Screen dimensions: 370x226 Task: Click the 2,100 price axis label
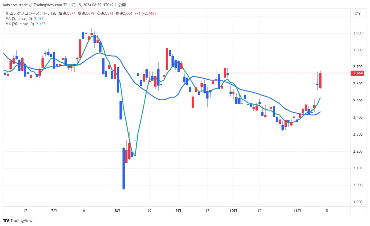coord(358,168)
